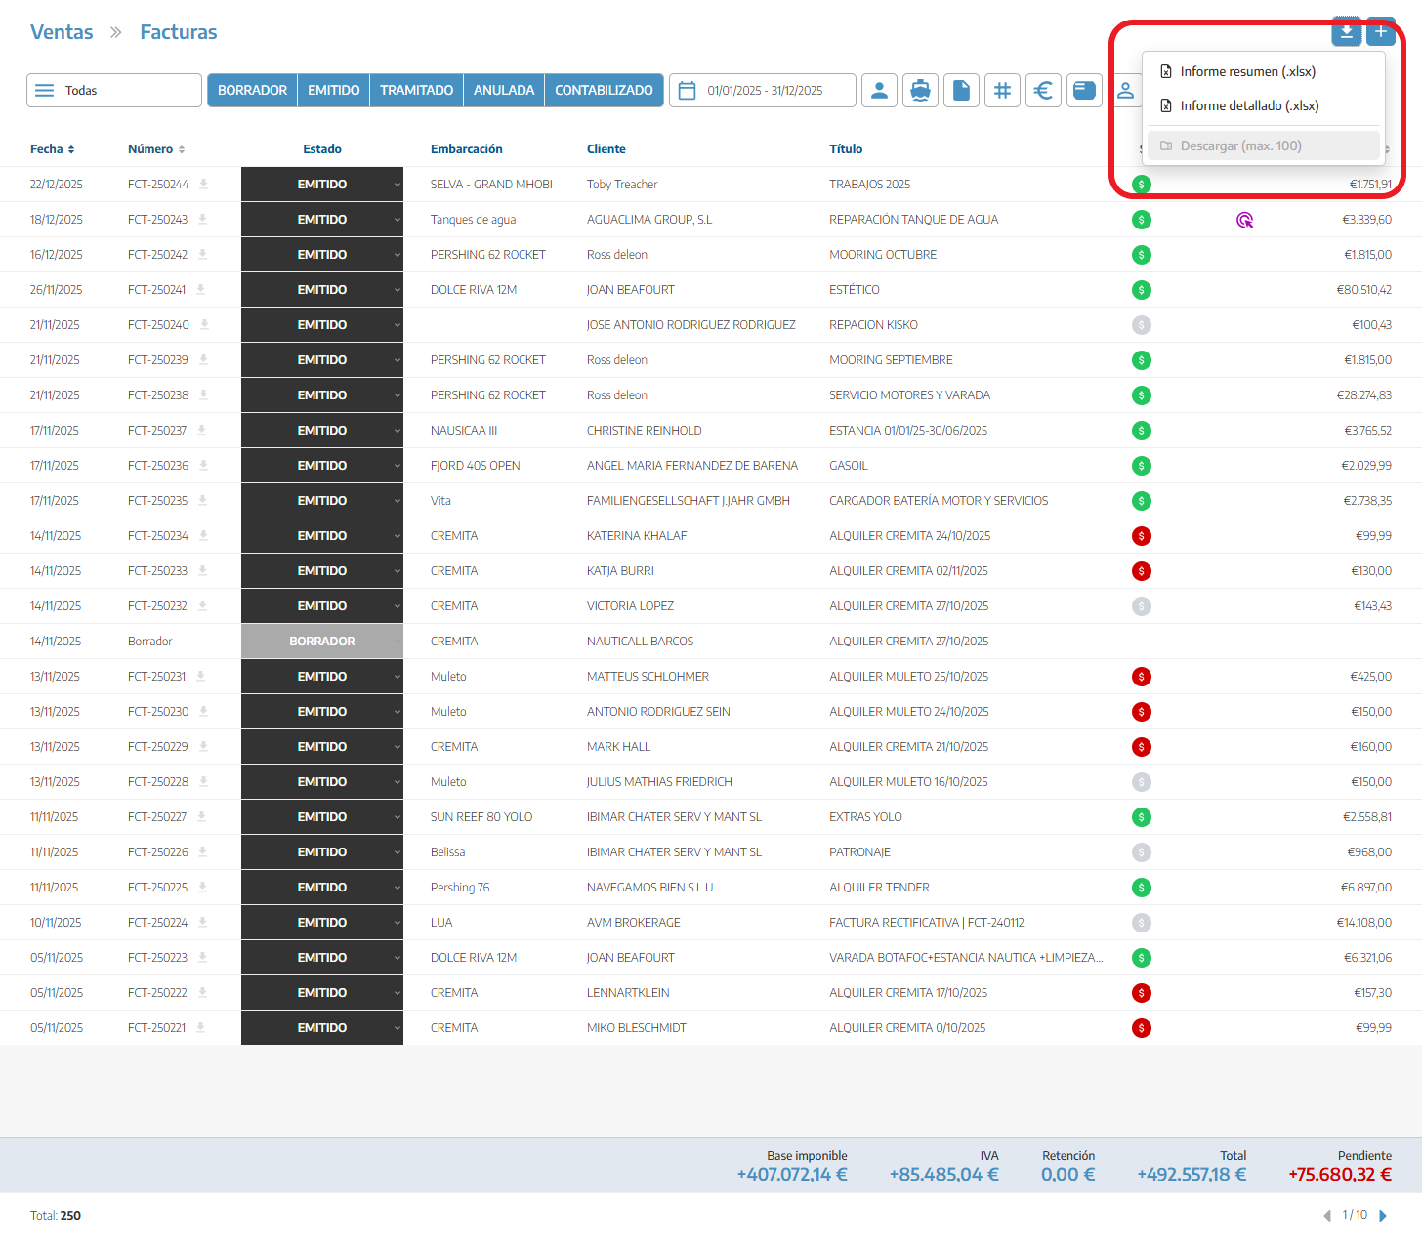Click the Estado column header

tap(322, 149)
